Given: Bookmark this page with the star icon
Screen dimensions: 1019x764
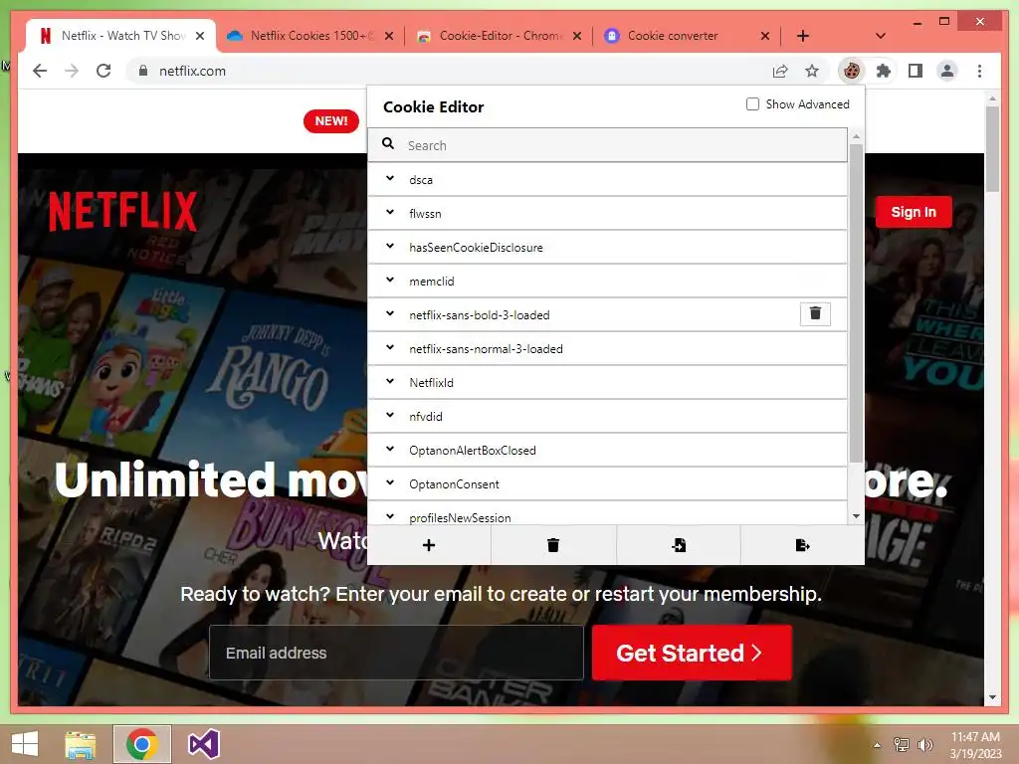Looking at the screenshot, I should 812,71.
